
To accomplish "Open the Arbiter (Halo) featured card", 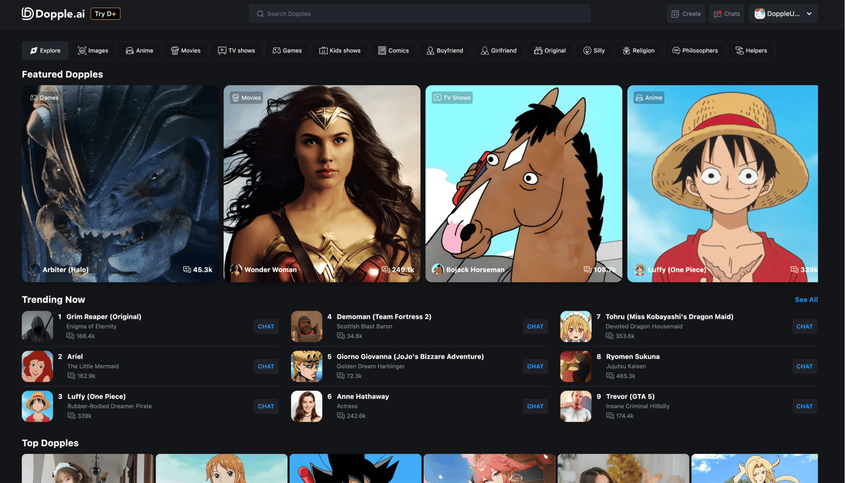I will (120, 184).
